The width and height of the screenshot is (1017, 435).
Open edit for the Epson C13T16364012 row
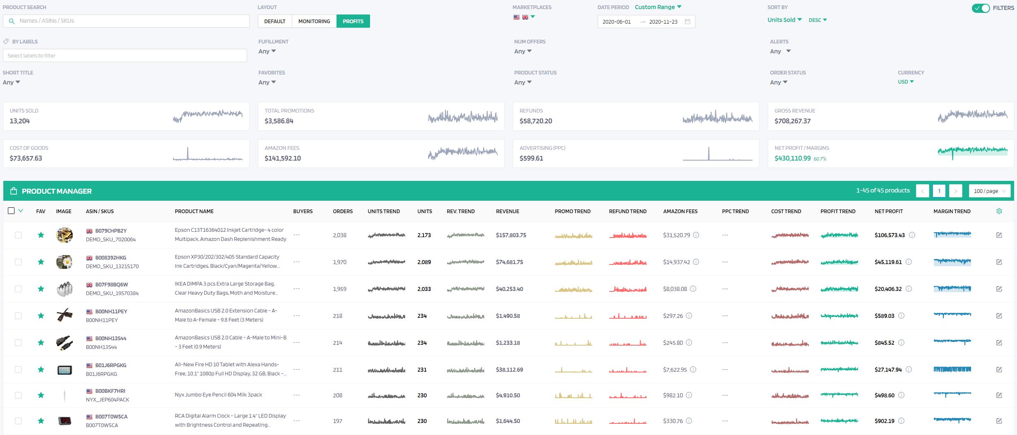[x=999, y=235]
